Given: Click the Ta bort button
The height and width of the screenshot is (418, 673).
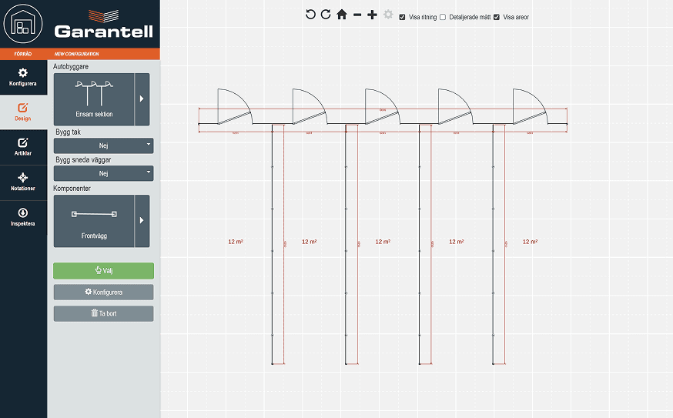Looking at the screenshot, I should [103, 313].
